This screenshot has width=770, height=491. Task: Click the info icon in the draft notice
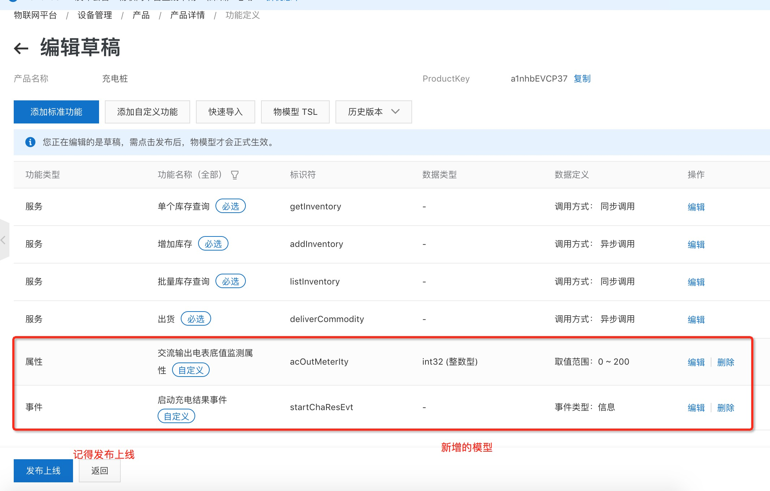pyautogui.click(x=30, y=142)
